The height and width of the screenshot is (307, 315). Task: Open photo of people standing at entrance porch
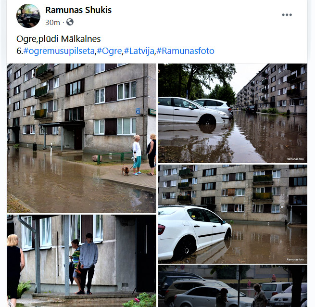[x=81, y=261]
